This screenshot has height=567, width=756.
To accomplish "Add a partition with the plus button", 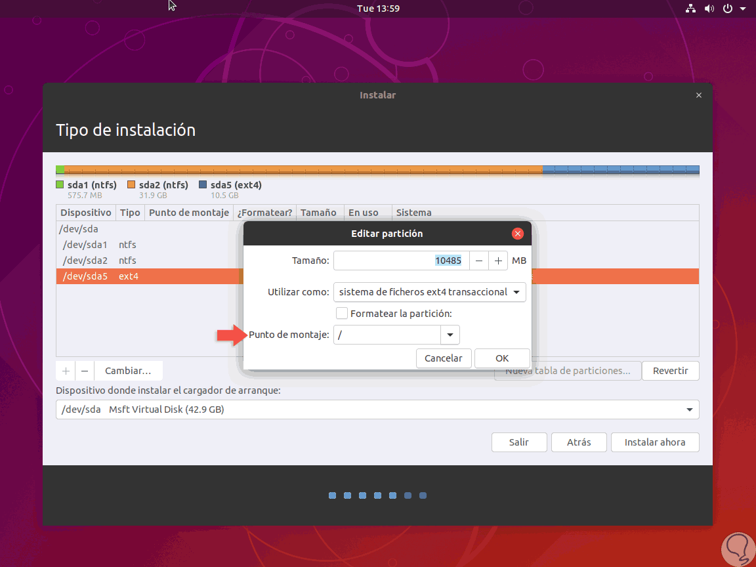I will click(66, 371).
